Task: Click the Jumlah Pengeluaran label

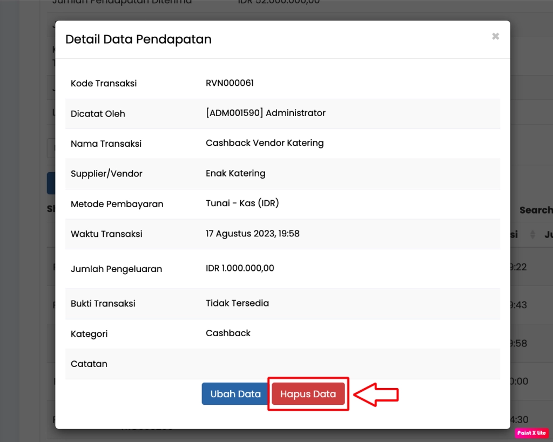Action: click(x=116, y=269)
